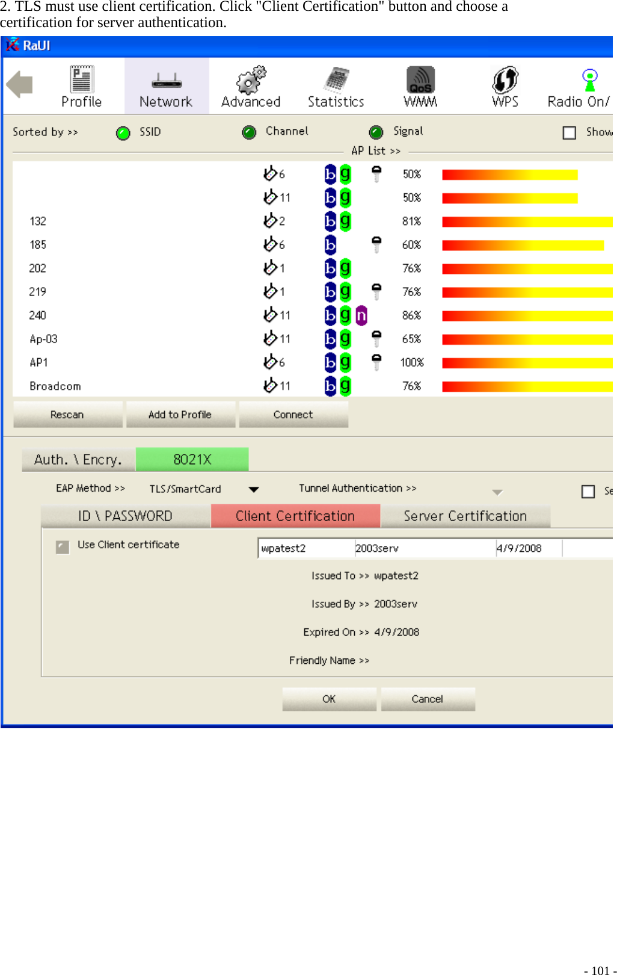Click the 65% signal value

pos(412,339)
